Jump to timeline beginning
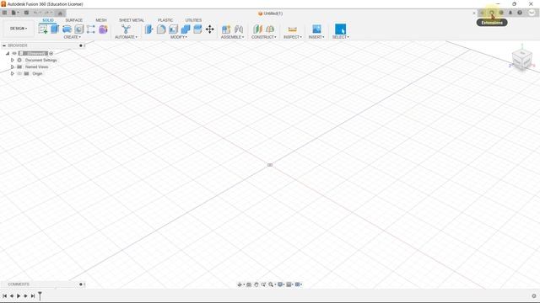This screenshot has height=303, width=540. click(4, 295)
